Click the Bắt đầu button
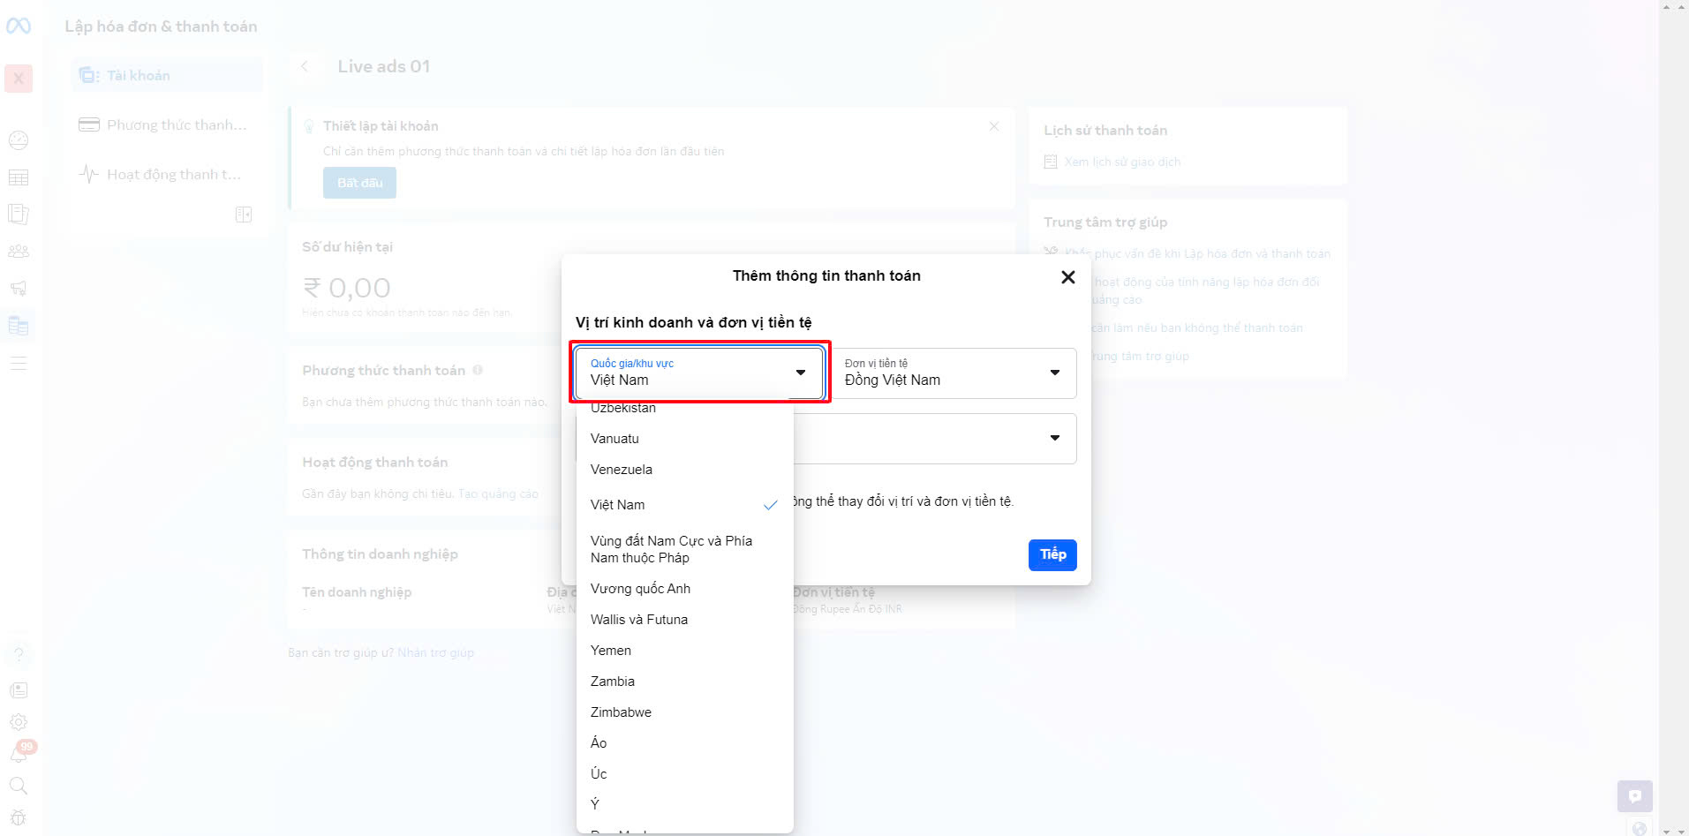 [359, 183]
